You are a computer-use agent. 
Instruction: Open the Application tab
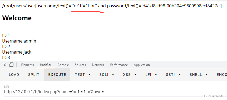coord(142,65)
